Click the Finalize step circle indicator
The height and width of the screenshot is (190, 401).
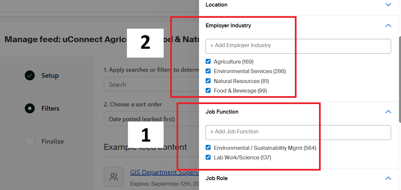click(30, 141)
